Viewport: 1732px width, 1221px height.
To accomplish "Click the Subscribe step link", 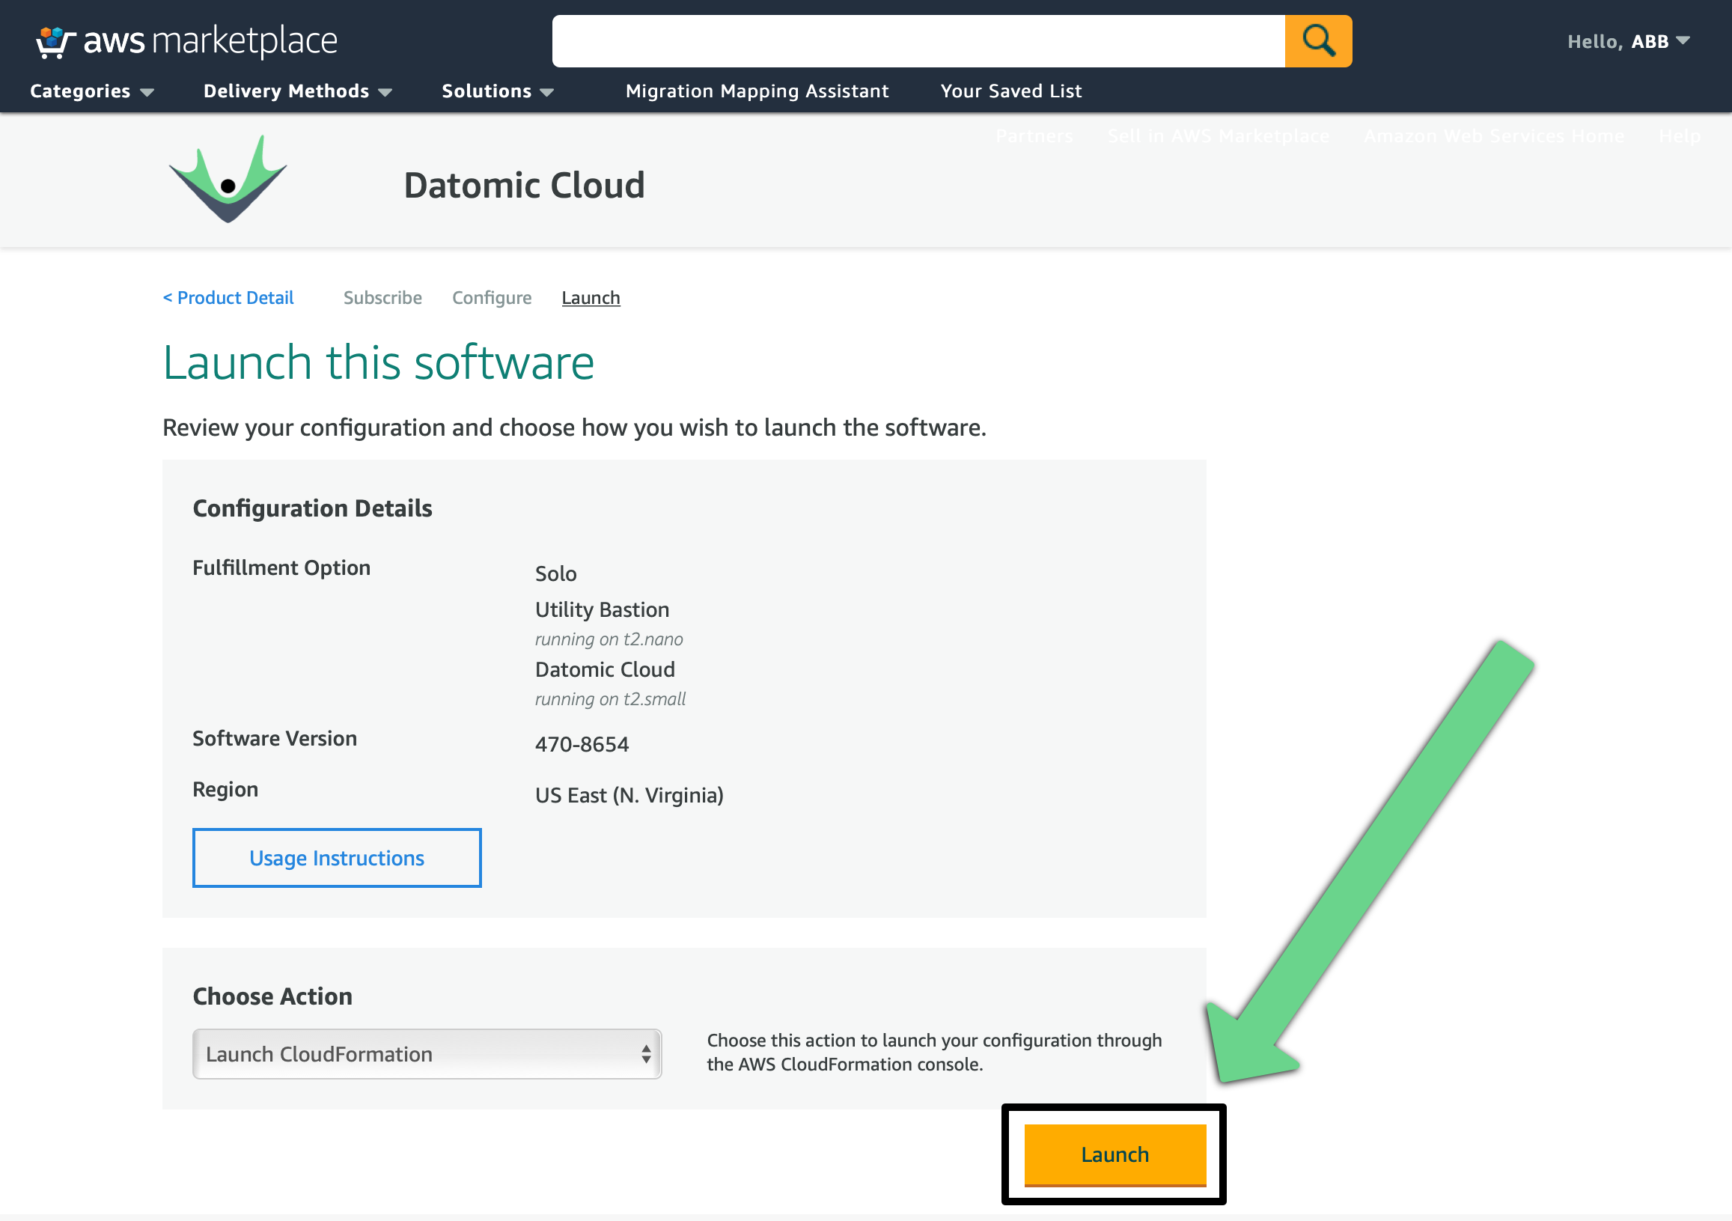I will (380, 297).
